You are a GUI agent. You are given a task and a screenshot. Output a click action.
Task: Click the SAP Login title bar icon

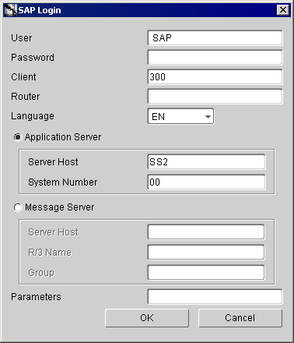pos(10,10)
